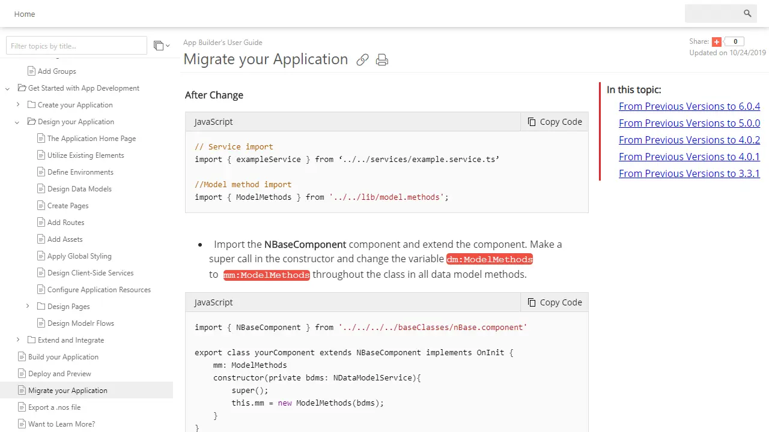The width and height of the screenshot is (769, 432).
Task: Click the print icon beside page title
Action: point(381,60)
